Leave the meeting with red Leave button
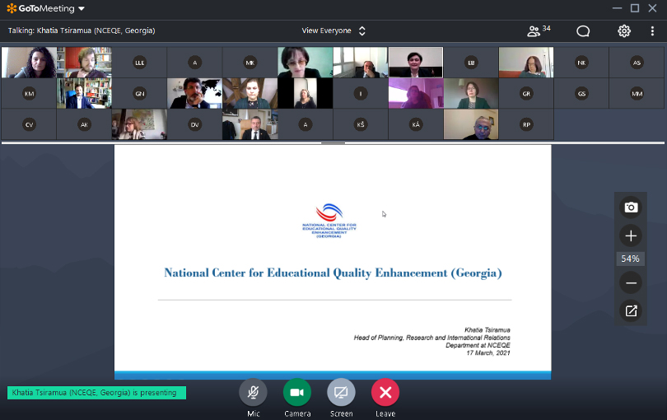The image size is (667, 420). (385, 392)
